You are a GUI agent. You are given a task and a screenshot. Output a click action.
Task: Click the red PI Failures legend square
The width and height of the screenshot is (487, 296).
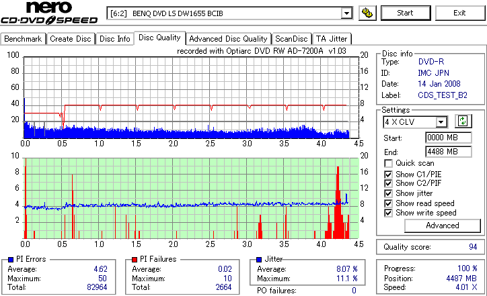135,260
